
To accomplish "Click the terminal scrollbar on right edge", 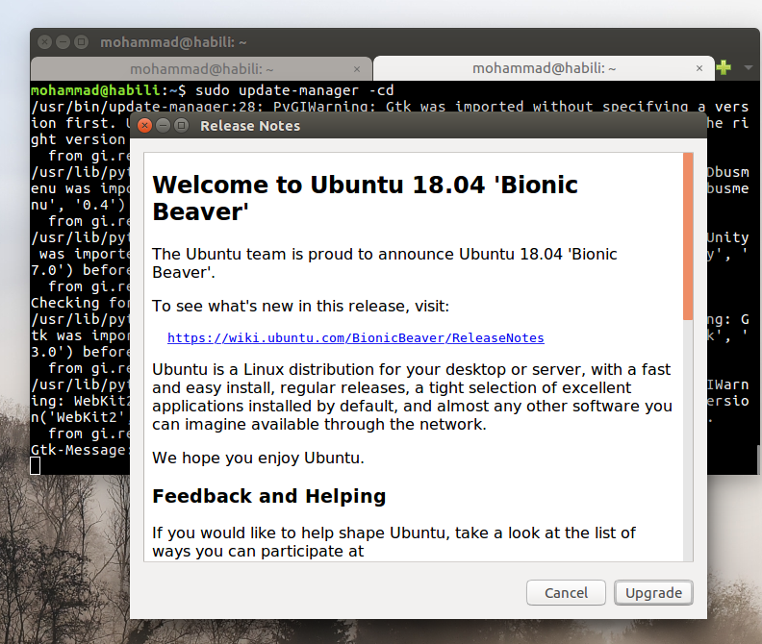I will pos(758,458).
